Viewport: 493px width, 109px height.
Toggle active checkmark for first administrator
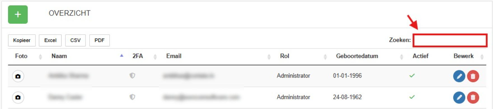412,75
